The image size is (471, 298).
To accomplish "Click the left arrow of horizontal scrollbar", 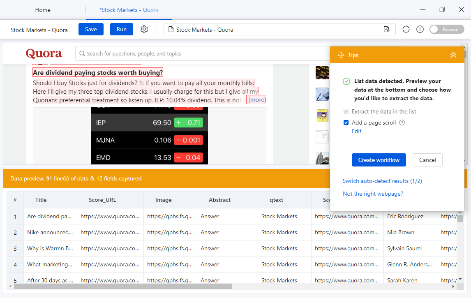I will click(11, 286).
